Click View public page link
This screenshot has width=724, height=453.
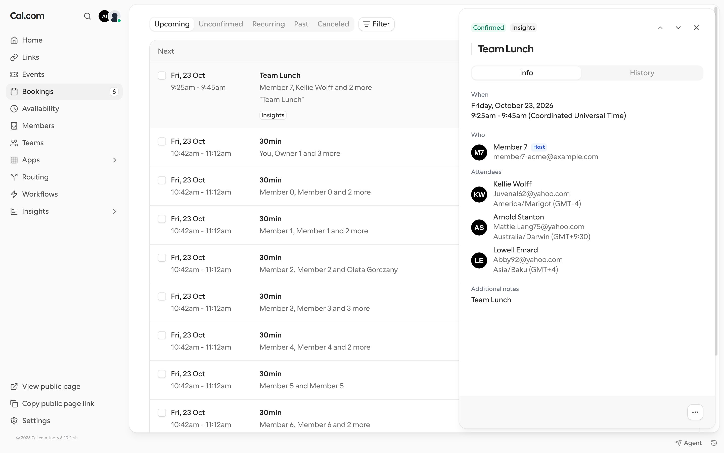pos(64,387)
